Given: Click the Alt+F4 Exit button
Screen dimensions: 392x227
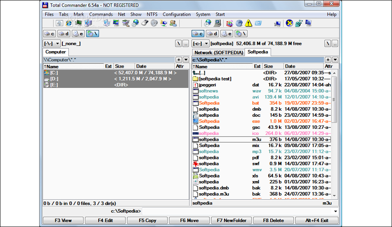Looking at the screenshot, I should [x=317, y=220].
